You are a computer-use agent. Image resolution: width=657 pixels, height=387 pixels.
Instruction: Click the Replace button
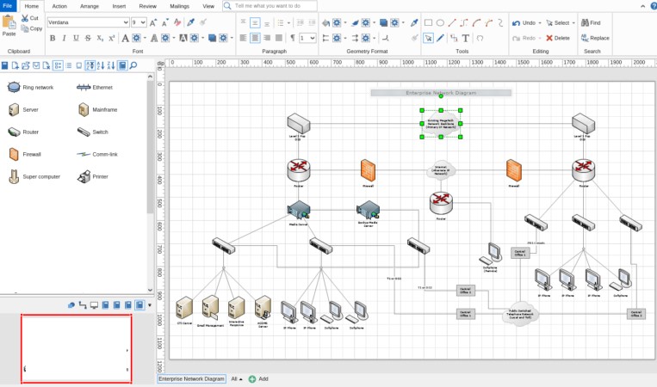point(595,38)
